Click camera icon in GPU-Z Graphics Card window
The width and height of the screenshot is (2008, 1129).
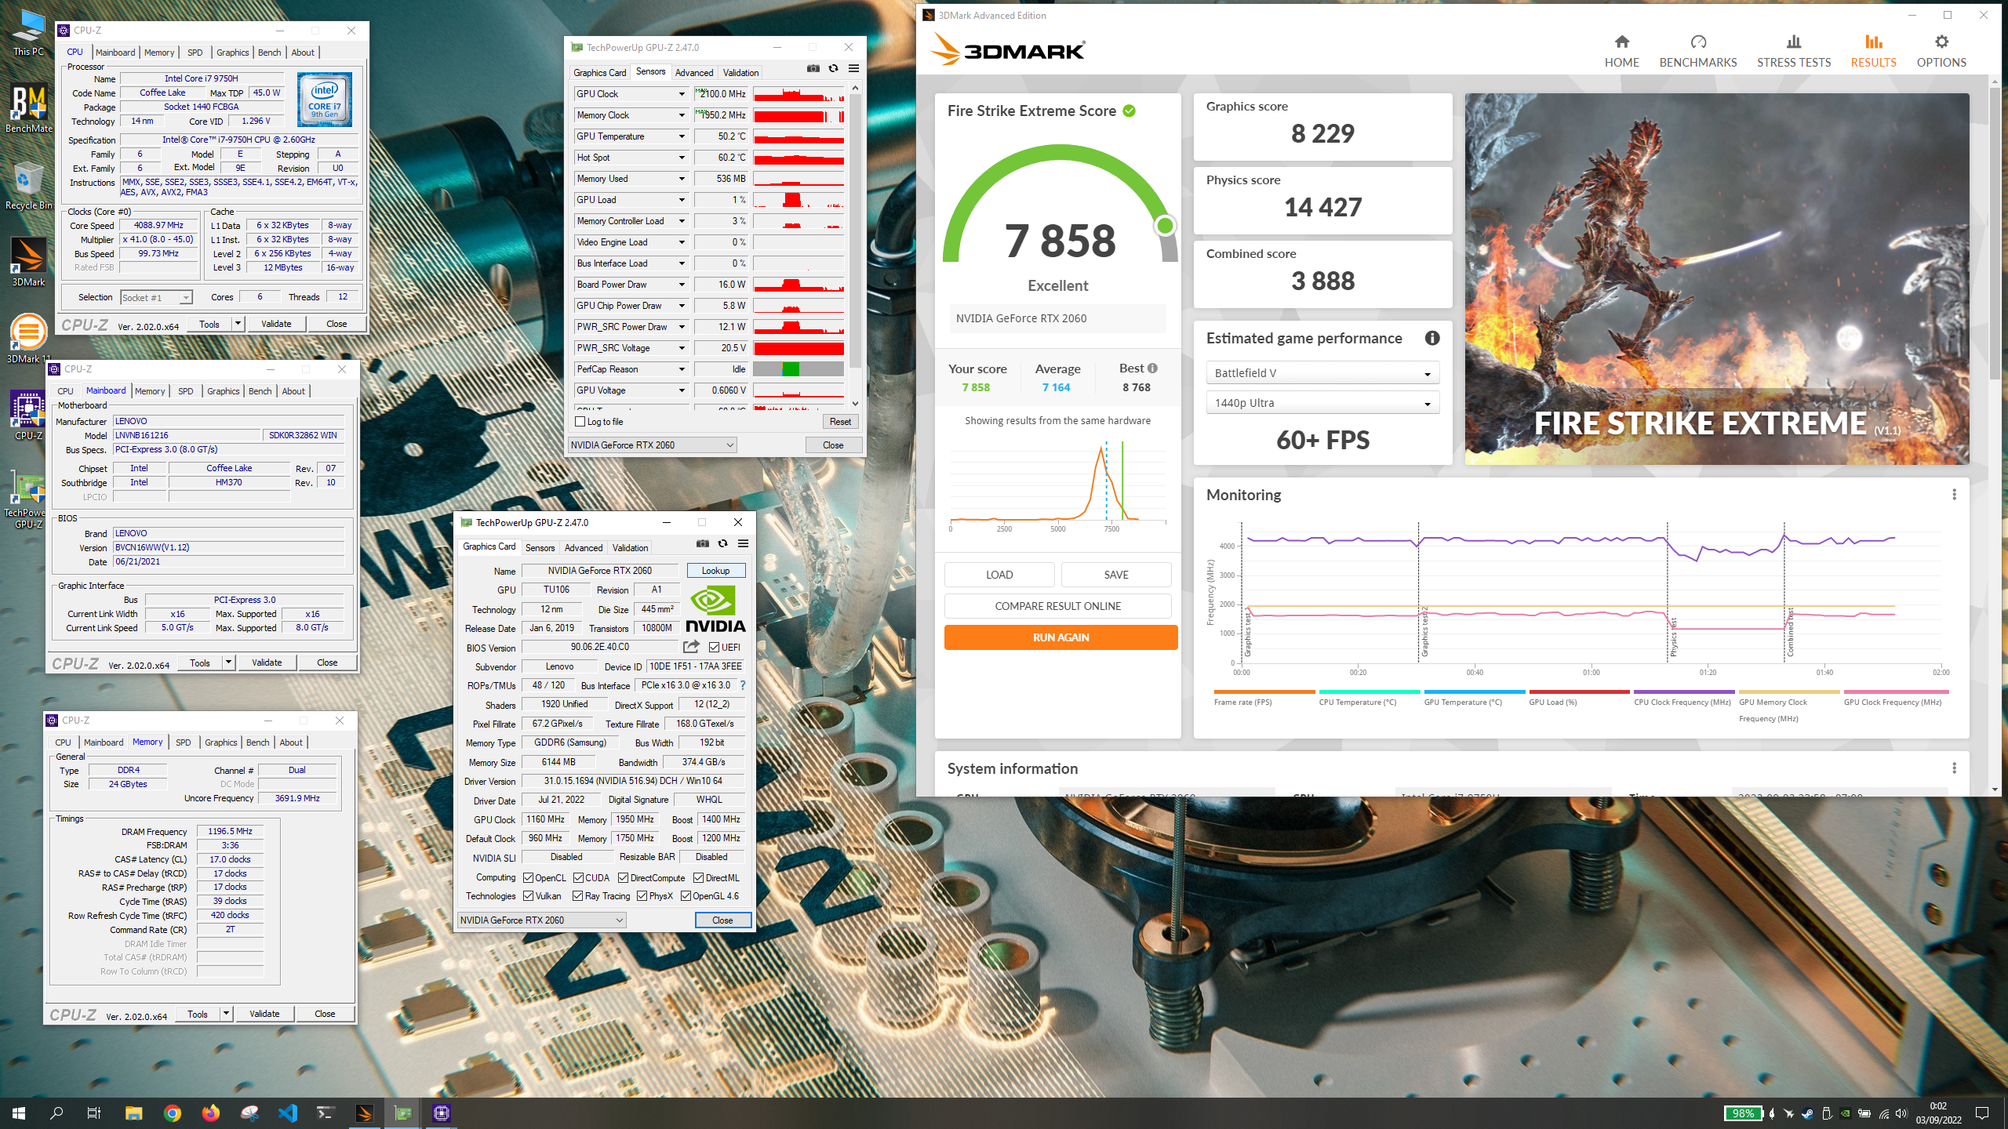(x=703, y=544)
